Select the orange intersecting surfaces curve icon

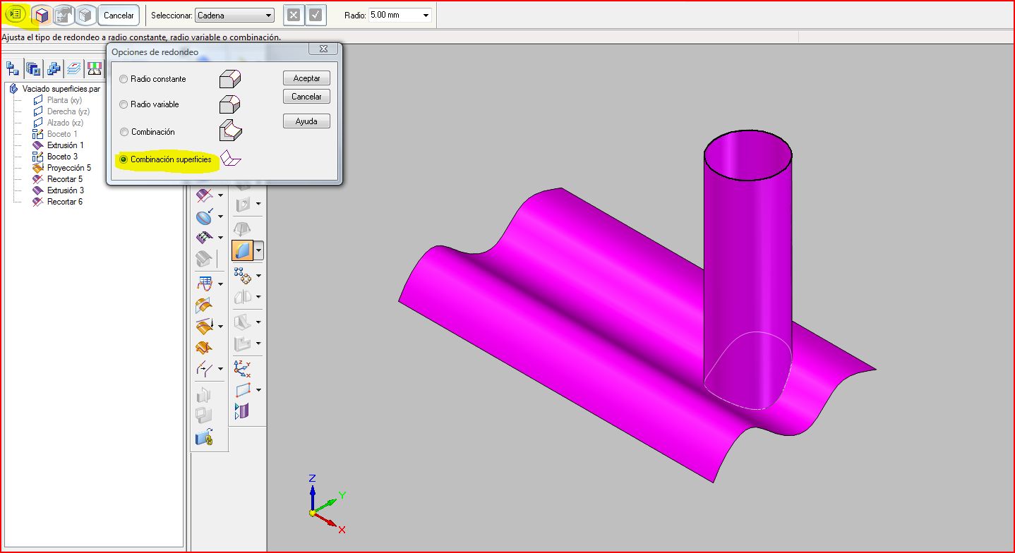(x=203, y=305)
